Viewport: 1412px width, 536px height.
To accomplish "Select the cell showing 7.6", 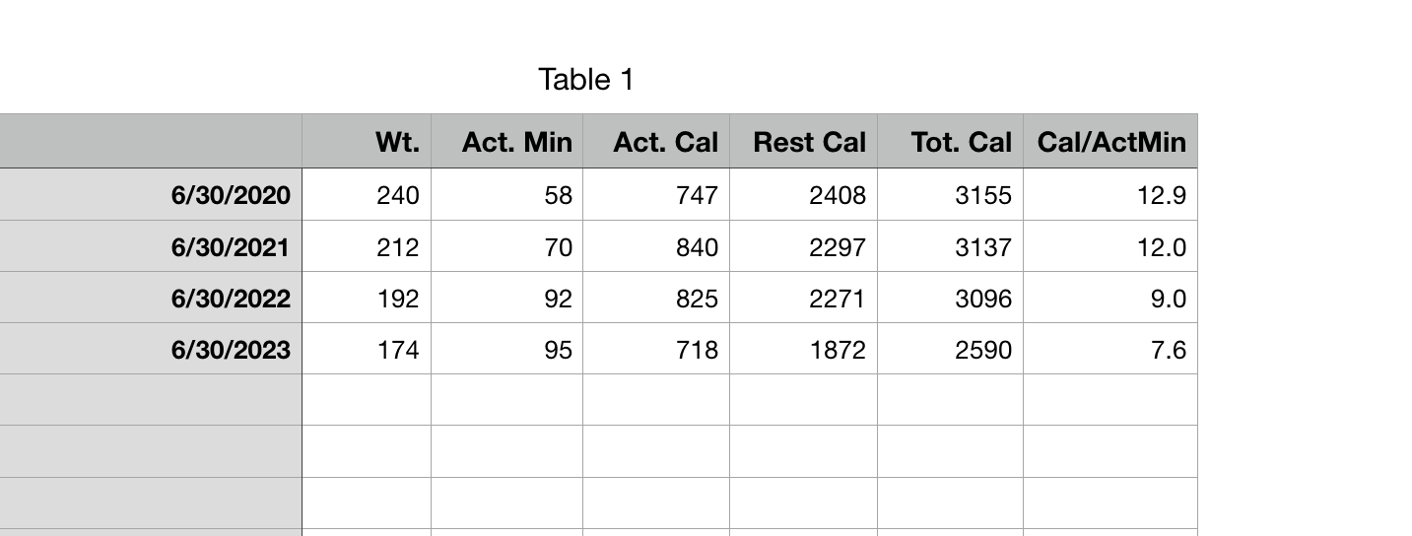I will pos(1110,349).
